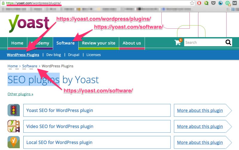This screenshot has height=150, width=239.
Task: Click the Yoast logo
Action: [29, 24]
